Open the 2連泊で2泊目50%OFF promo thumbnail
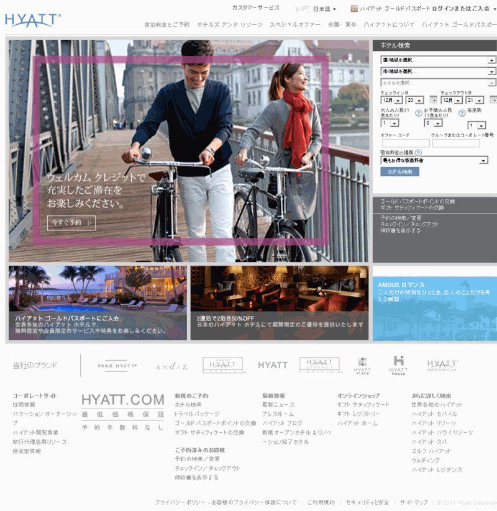497x511 pixels. (x=279, y=303)
